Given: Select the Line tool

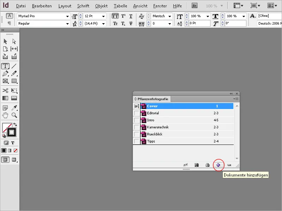Looking at the screenshot, I should coord(14,66).
